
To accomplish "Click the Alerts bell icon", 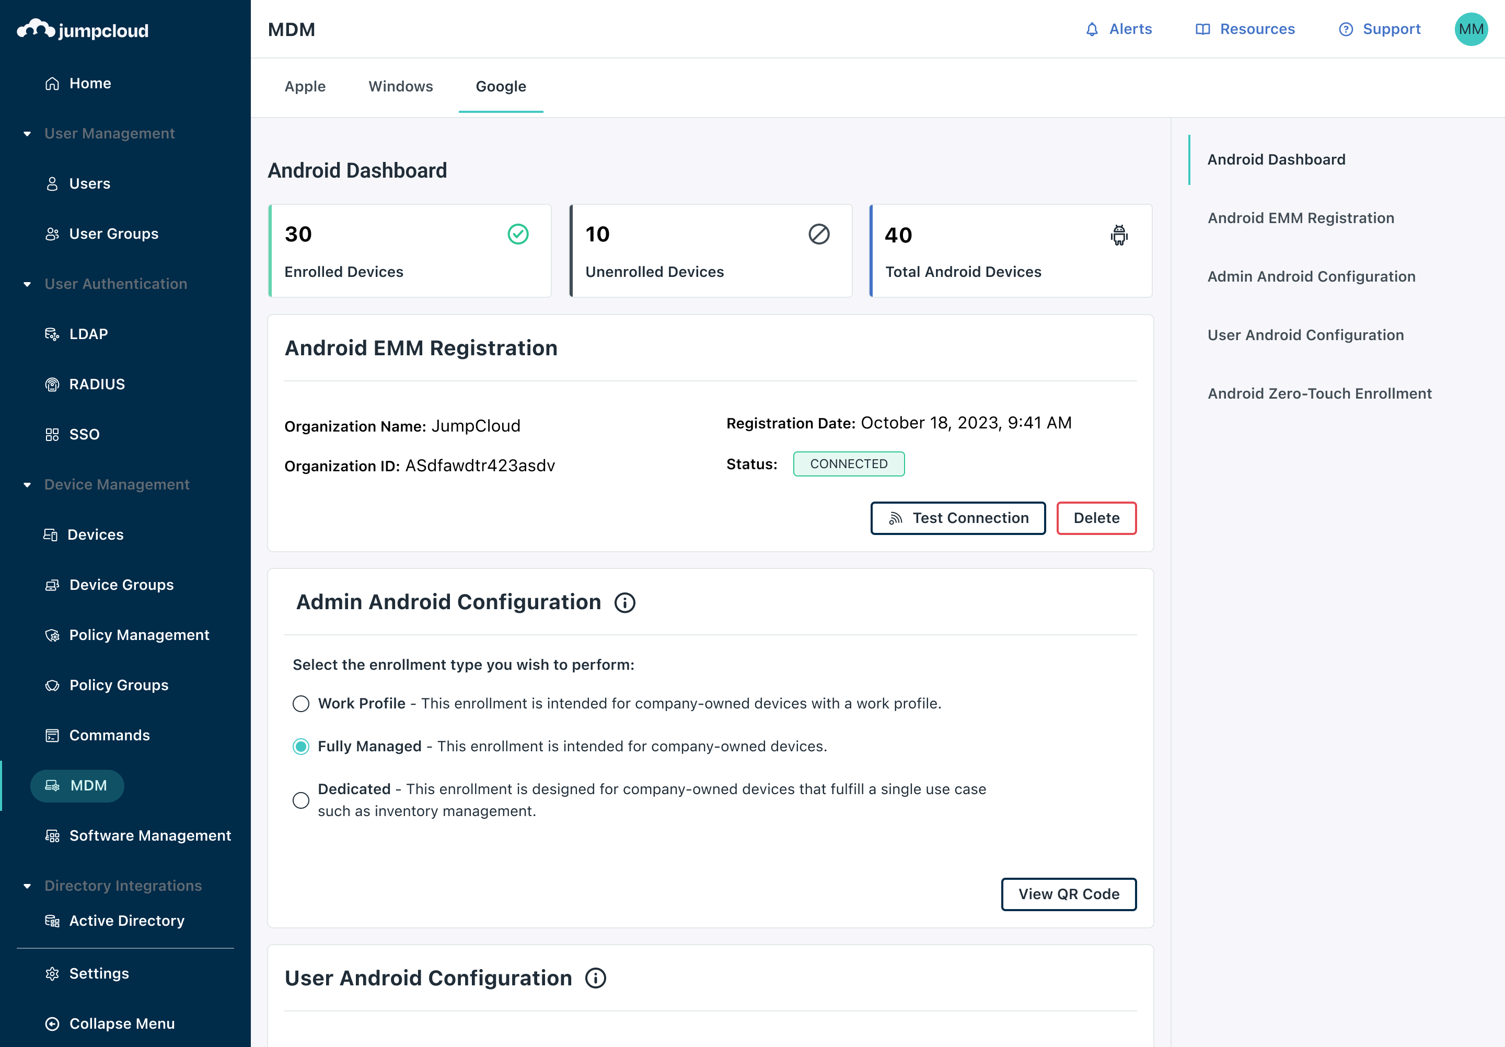I will tap(1092, 29).
